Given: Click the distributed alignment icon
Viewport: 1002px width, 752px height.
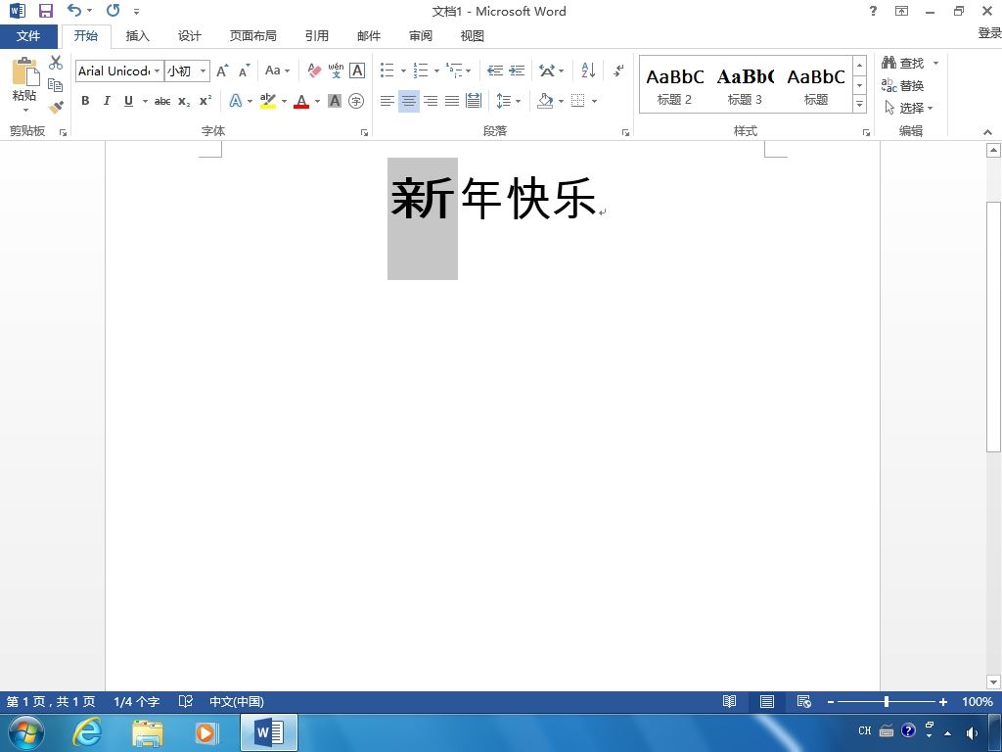Looking at the screenshot, I should [x=474, y=101].
